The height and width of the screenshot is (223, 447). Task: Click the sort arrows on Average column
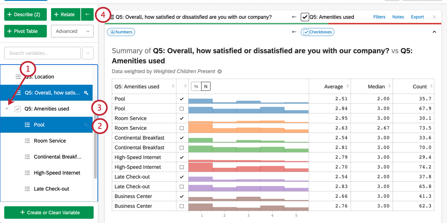pyautogui.click(x=348, y=86)
